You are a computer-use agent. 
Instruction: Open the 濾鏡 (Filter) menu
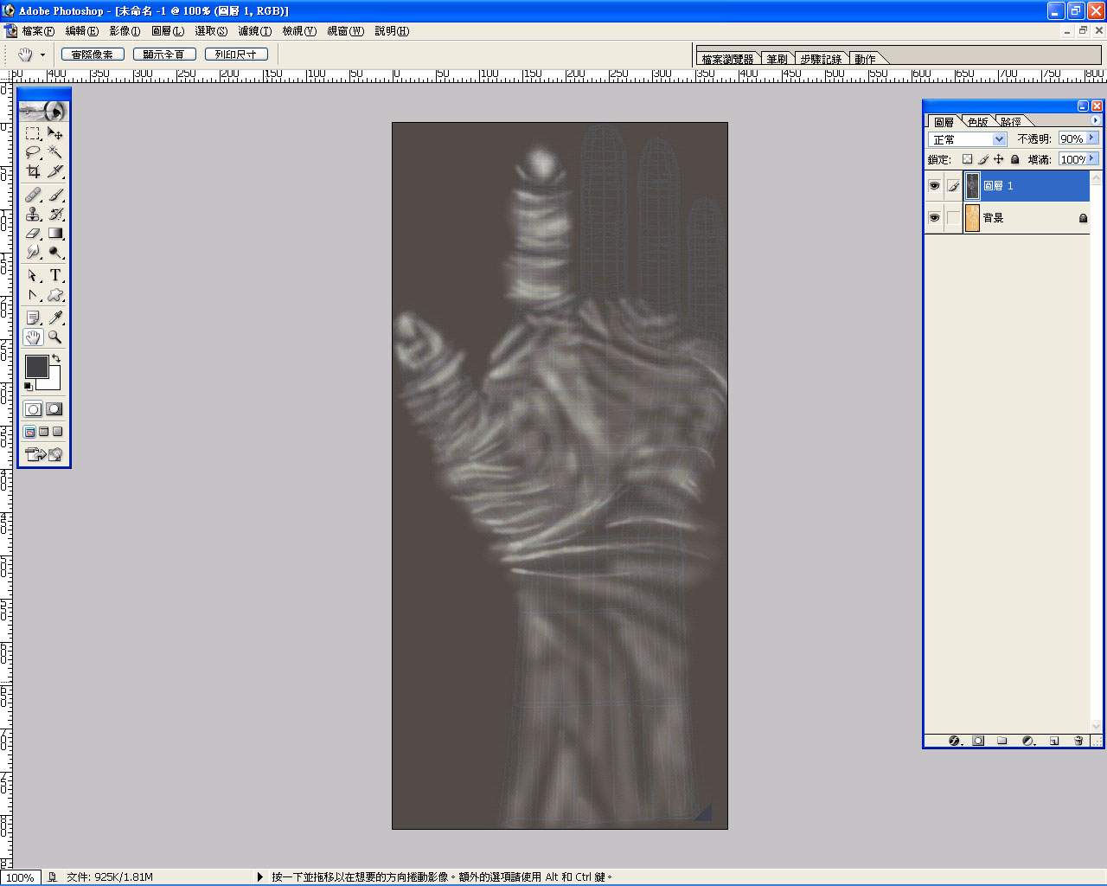pyautogui.click(x=254, y=31)
